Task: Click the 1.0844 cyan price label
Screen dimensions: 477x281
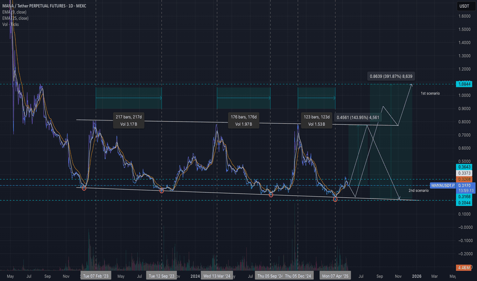Action: (464, 84)
